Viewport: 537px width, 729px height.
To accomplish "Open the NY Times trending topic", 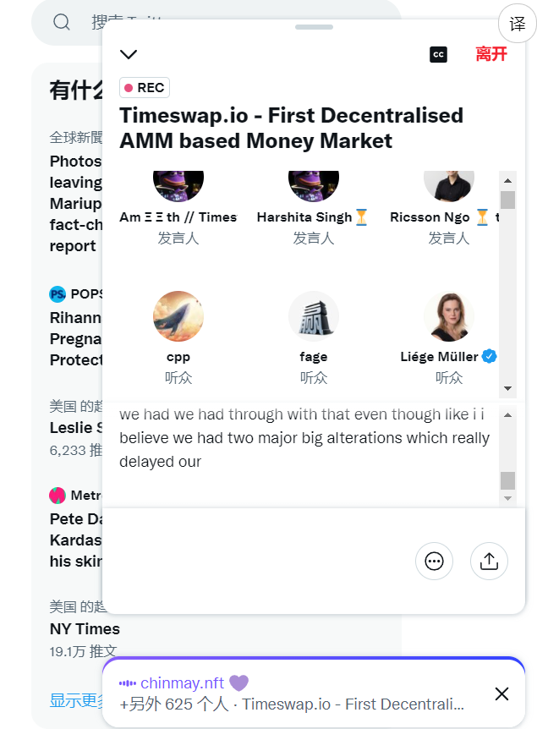I will pos(85,628).
